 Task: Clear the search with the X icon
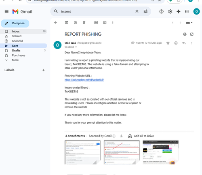137,11
